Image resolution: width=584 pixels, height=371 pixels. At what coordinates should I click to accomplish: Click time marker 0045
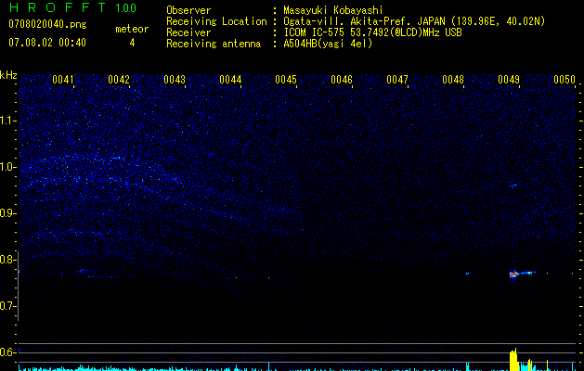tap(286, 80)
